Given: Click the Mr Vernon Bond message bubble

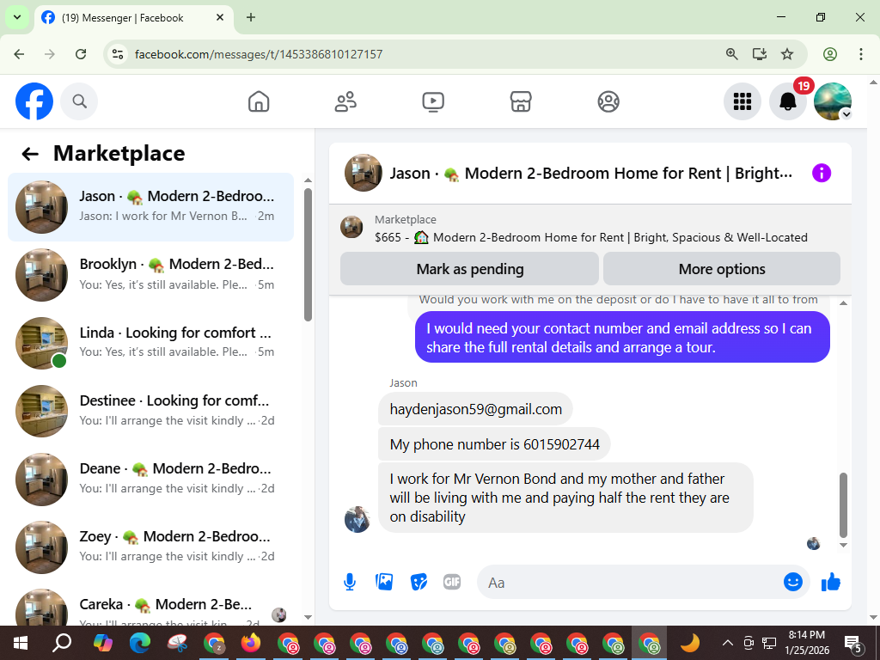Looking at the screenshot, I should (x=565, y=498).
